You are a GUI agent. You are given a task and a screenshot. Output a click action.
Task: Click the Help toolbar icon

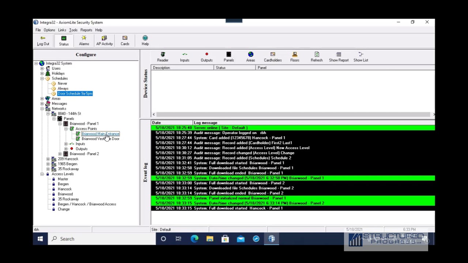click(145, 41)
